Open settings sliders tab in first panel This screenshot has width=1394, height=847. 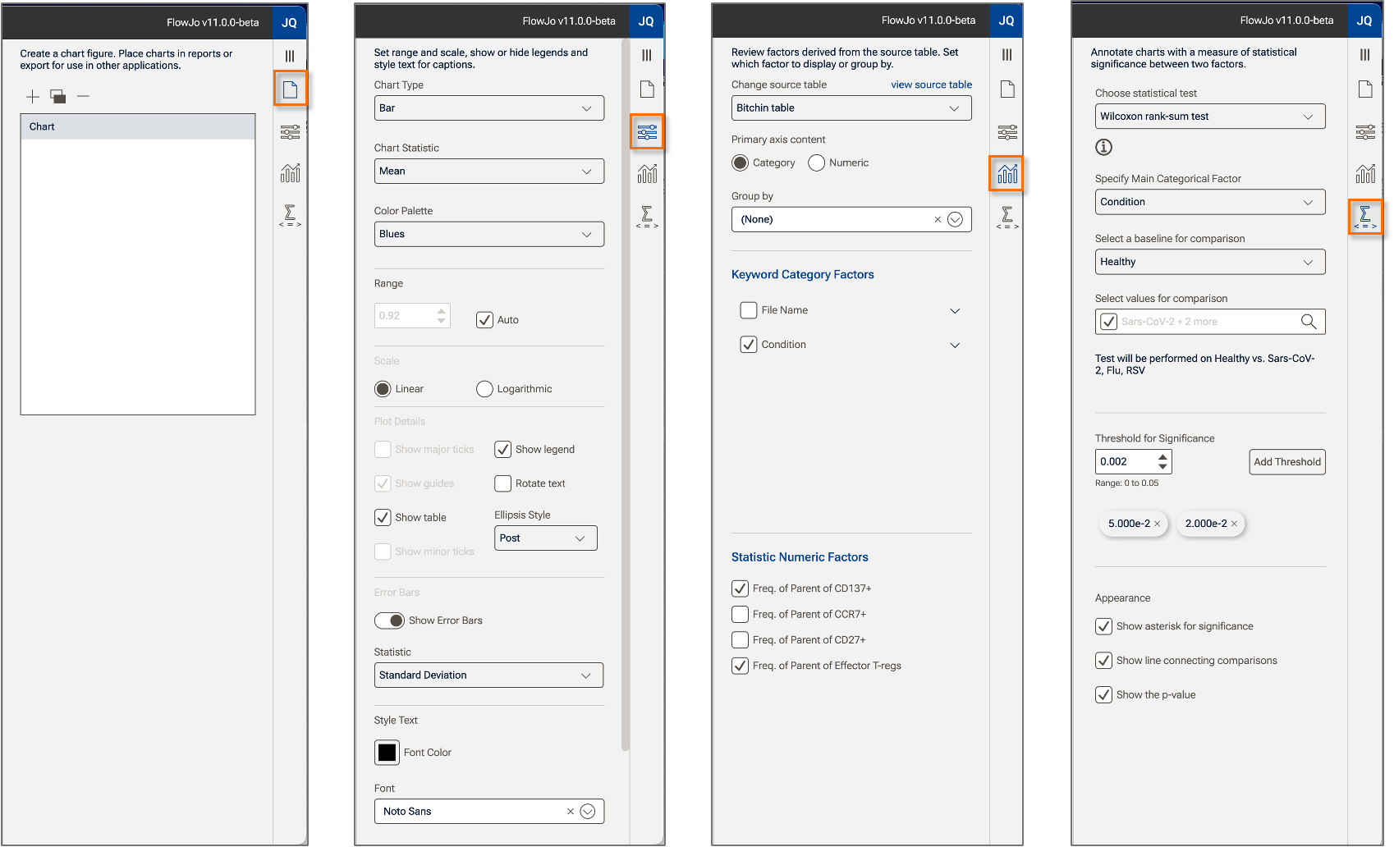290,132
